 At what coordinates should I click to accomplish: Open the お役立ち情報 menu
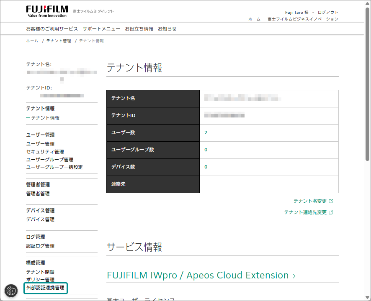point(139,29)
